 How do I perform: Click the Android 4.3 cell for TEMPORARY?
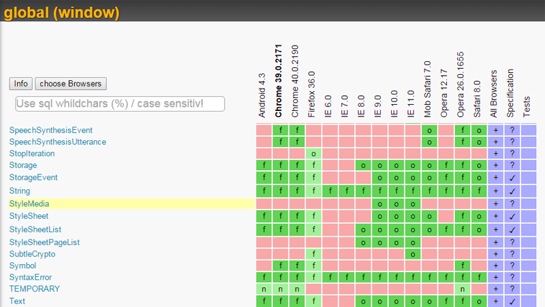pos(264,289)
